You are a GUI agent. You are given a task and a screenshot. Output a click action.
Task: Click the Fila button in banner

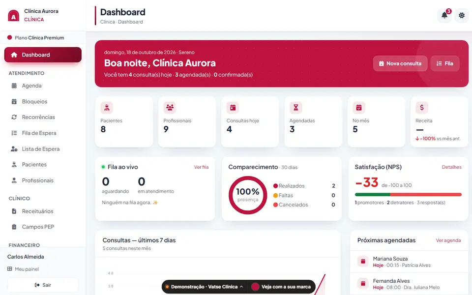point(444,63)
